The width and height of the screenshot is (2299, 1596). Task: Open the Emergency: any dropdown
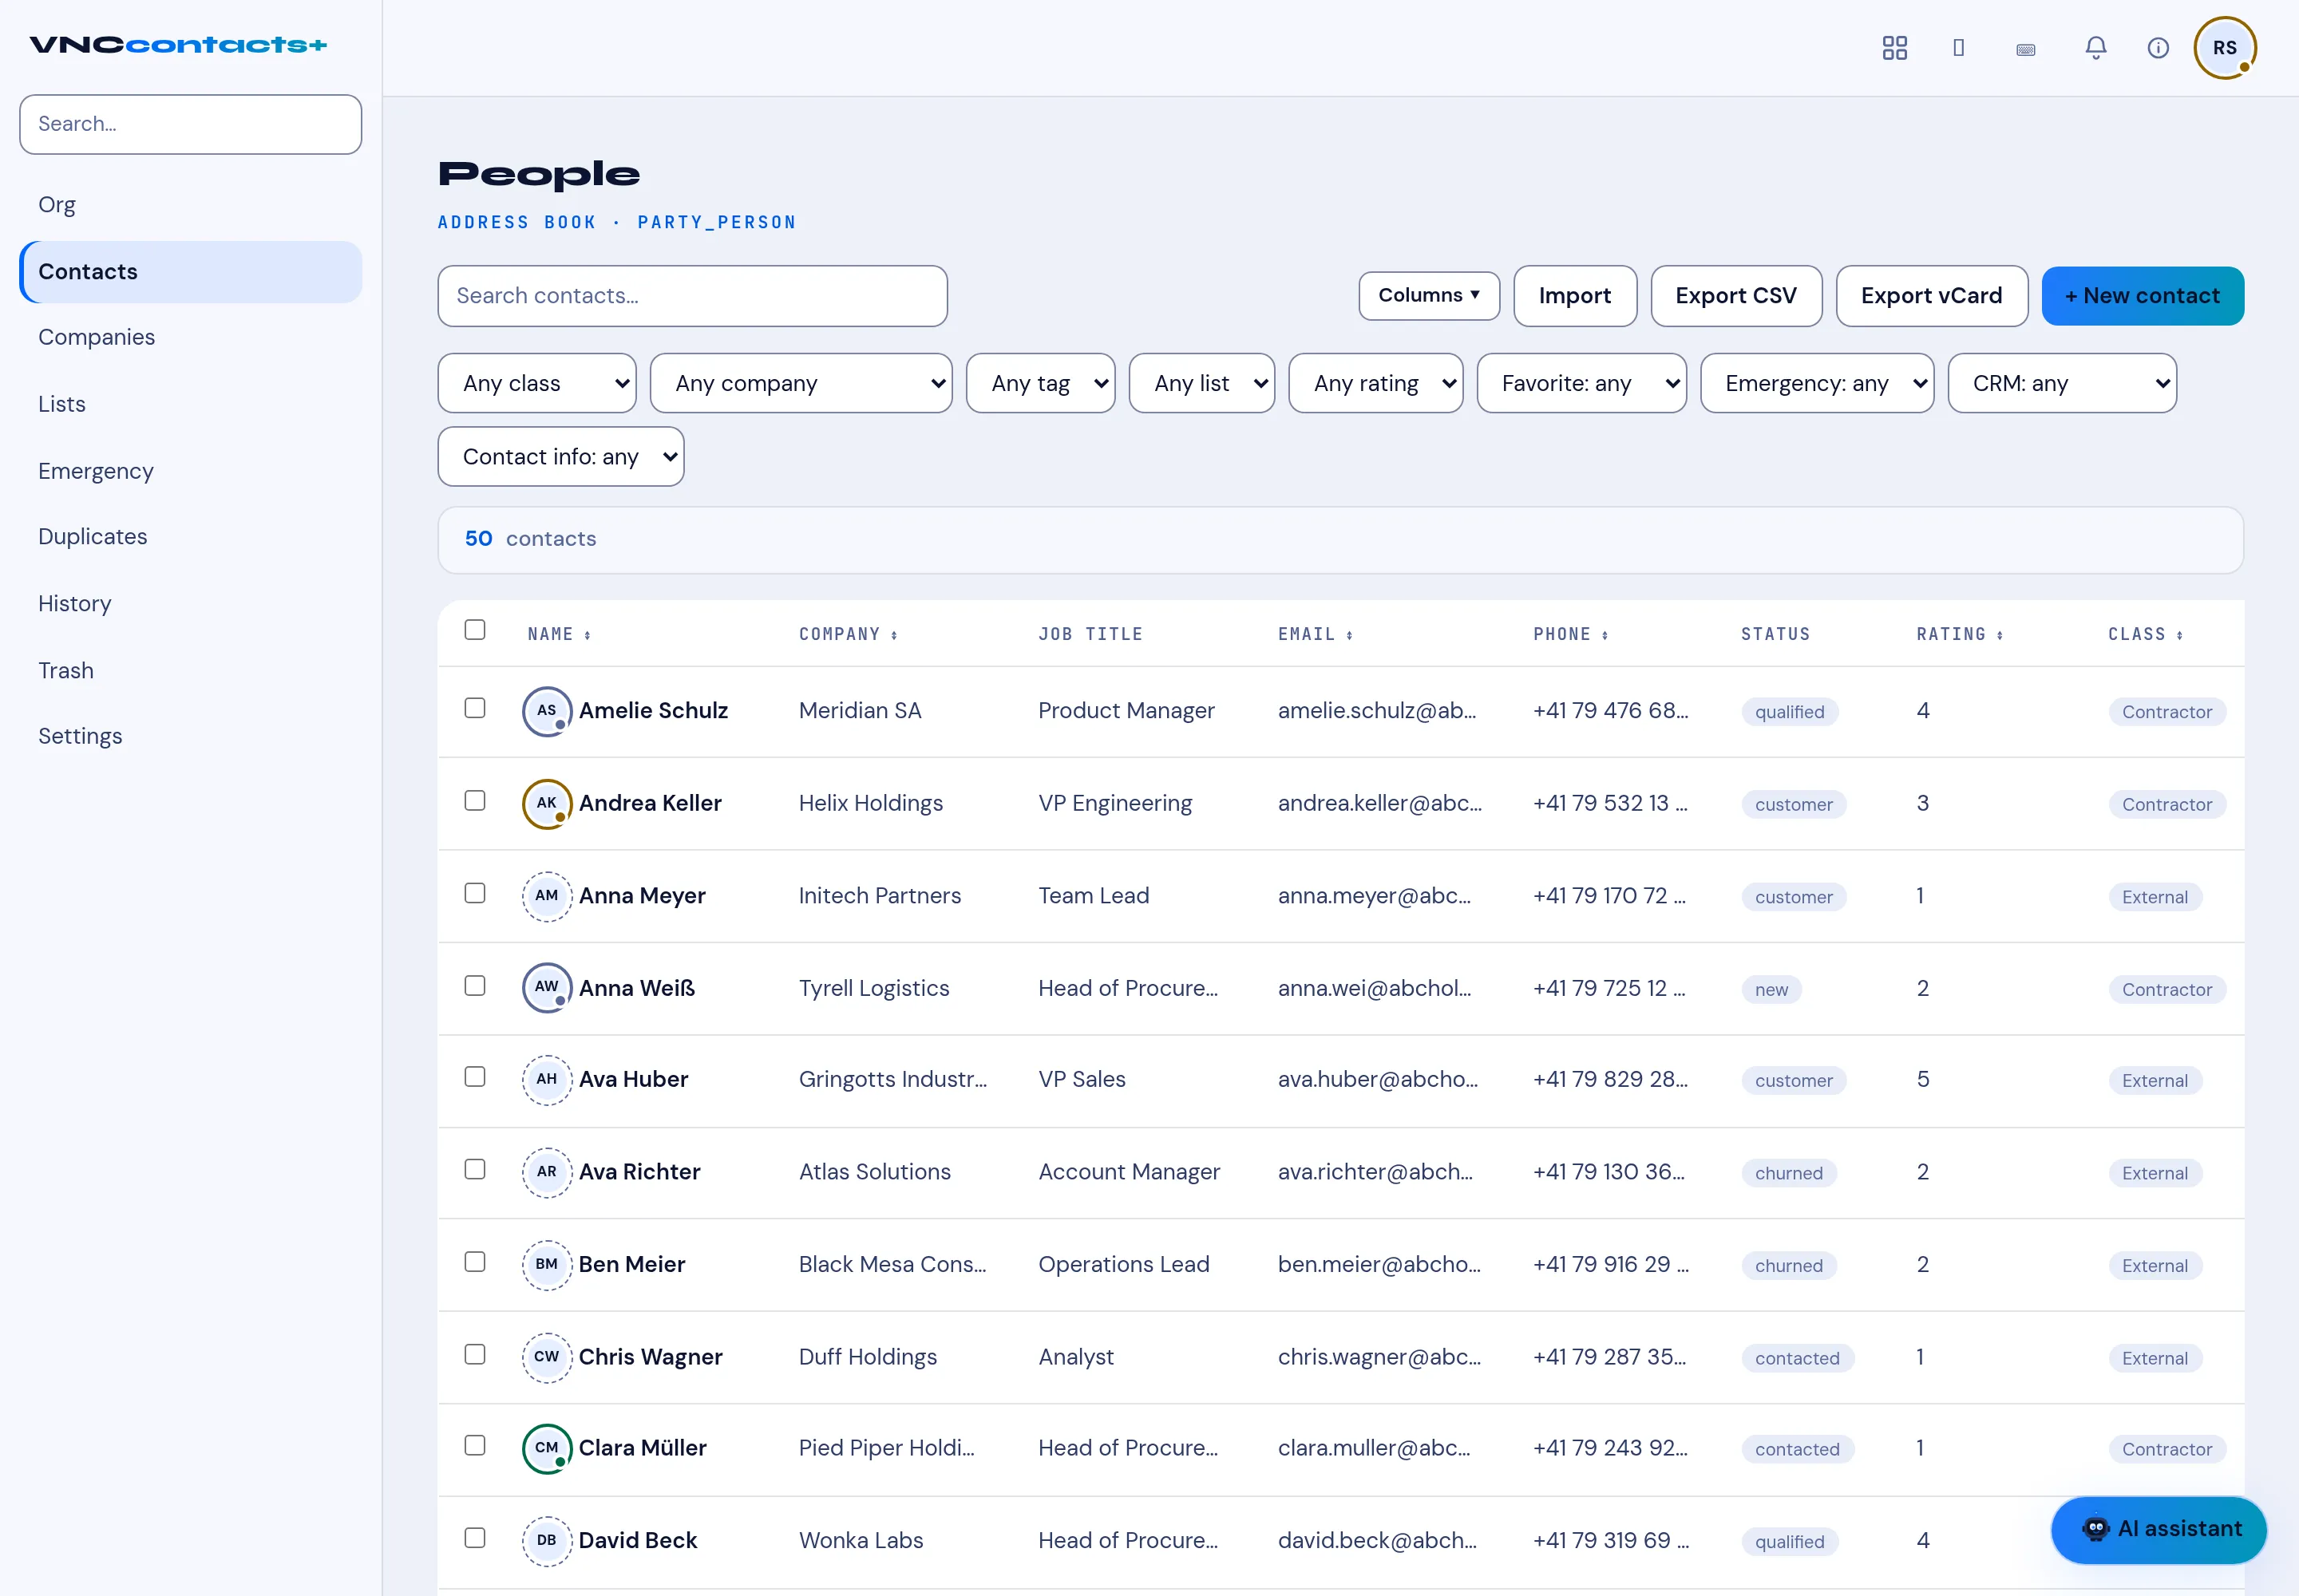[x=1817, y=383]
